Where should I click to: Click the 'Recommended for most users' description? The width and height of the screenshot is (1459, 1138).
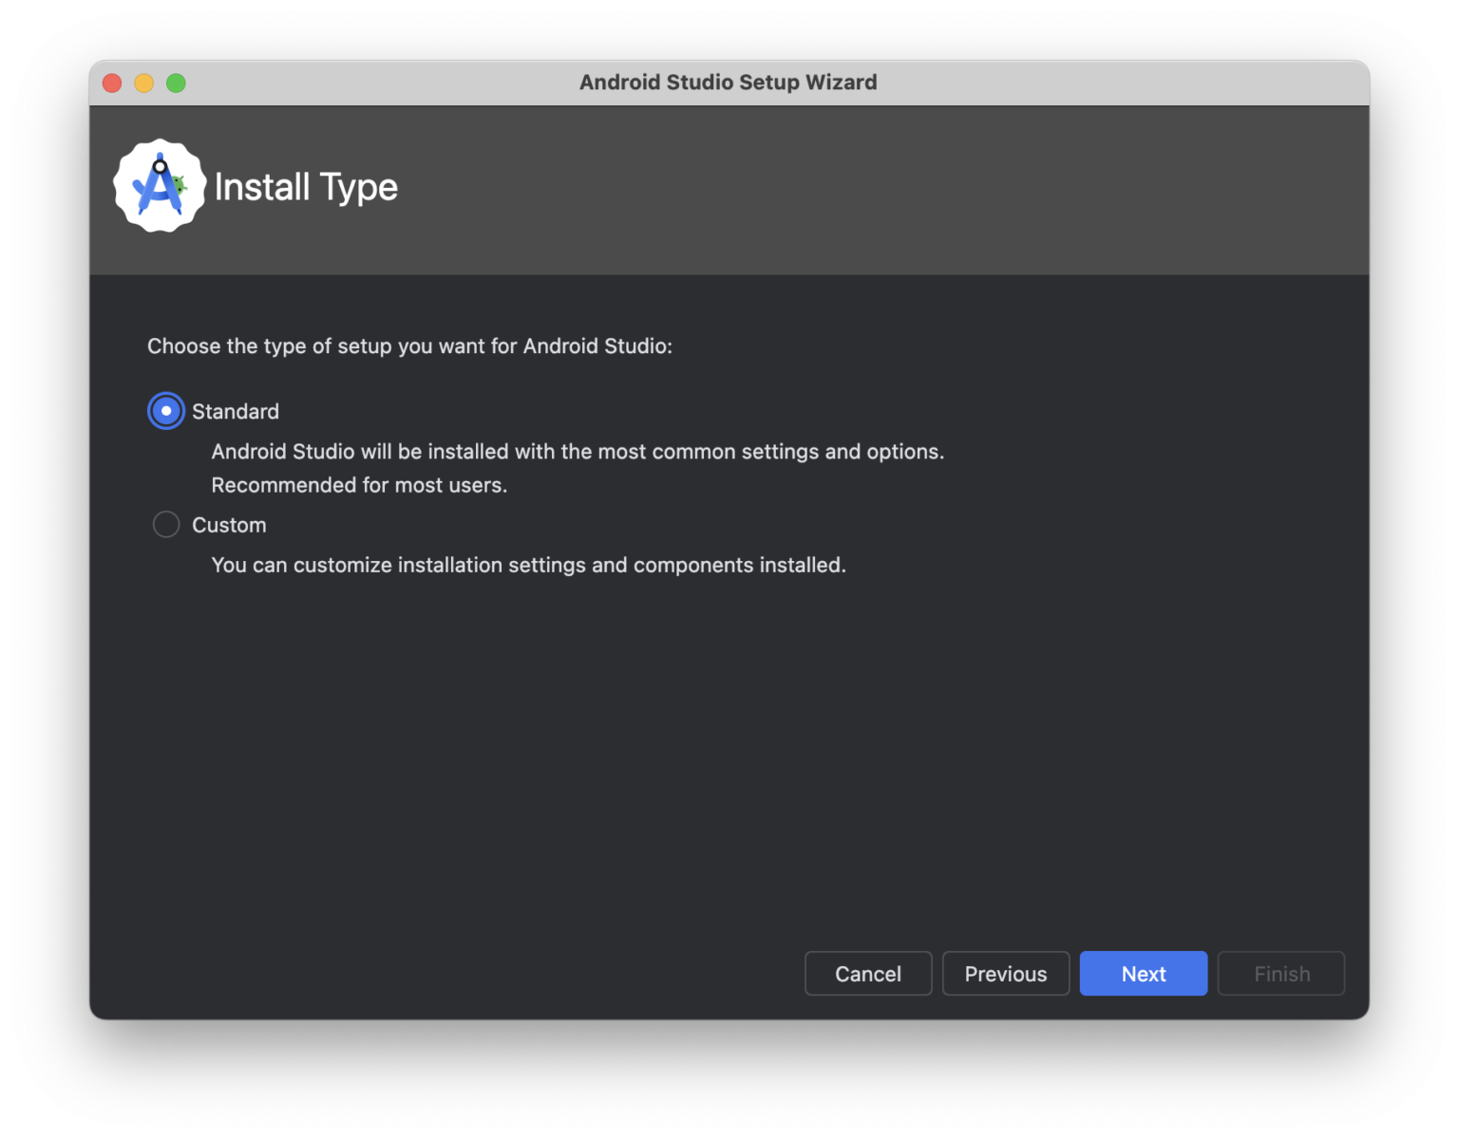[359, 485]
